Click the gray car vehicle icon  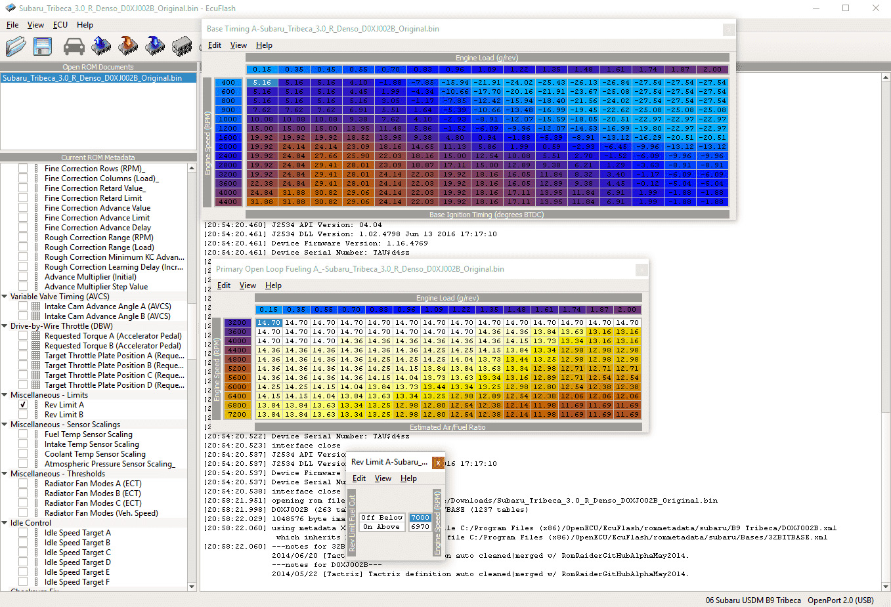tap(74, 47)
